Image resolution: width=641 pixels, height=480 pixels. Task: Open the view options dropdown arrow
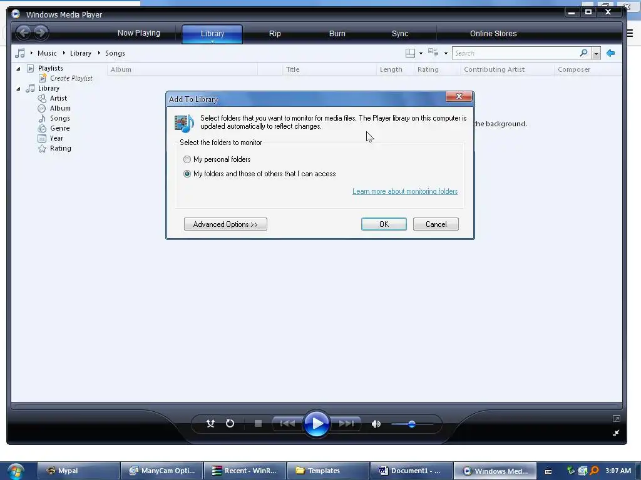pyautogui.click(x=446, y=54)
